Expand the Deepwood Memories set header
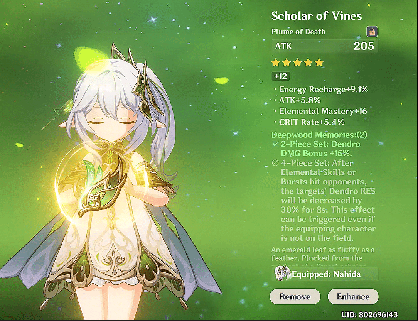This screenshot has height=321, width=418. (319, 135)
